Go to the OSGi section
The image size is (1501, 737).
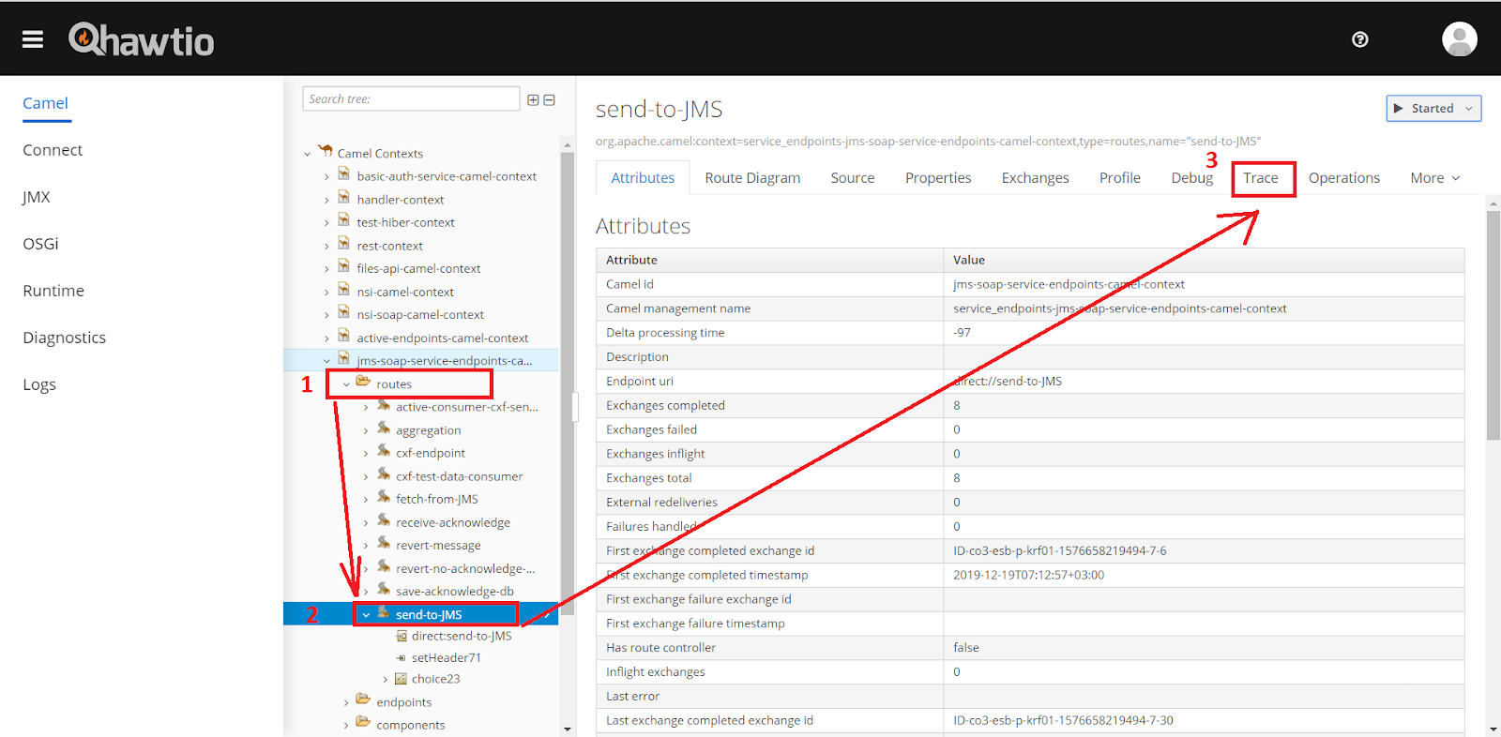point(40,244)
